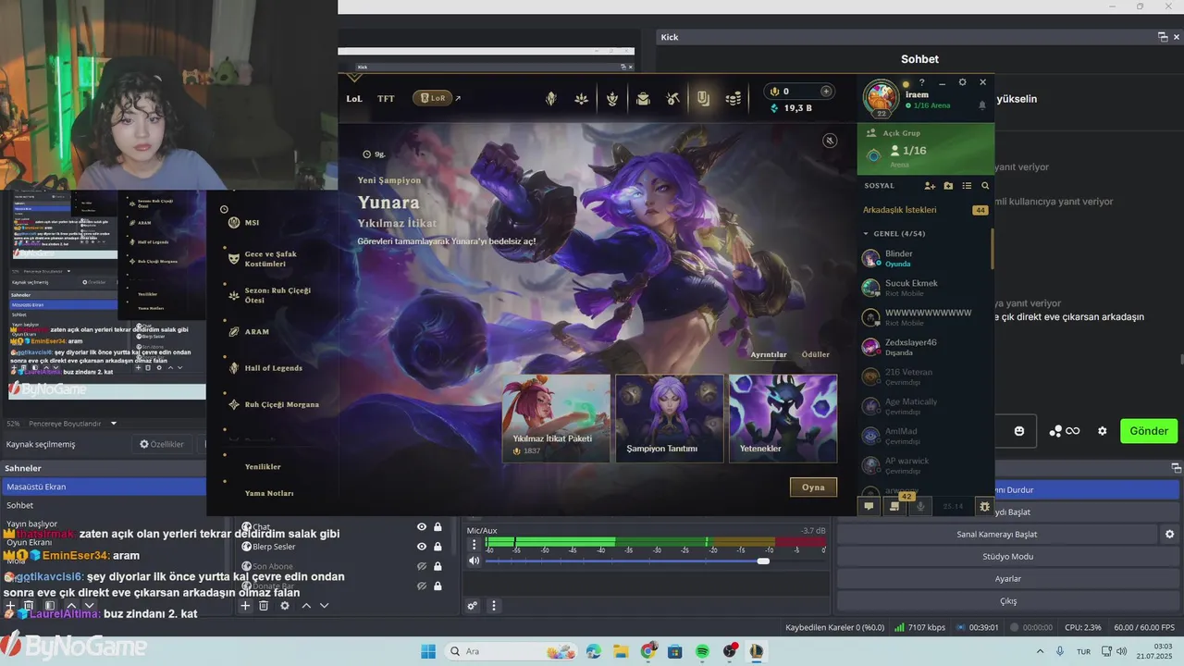
Task: Click the Çıkış button in OBS
Action: click(1008, 601)
